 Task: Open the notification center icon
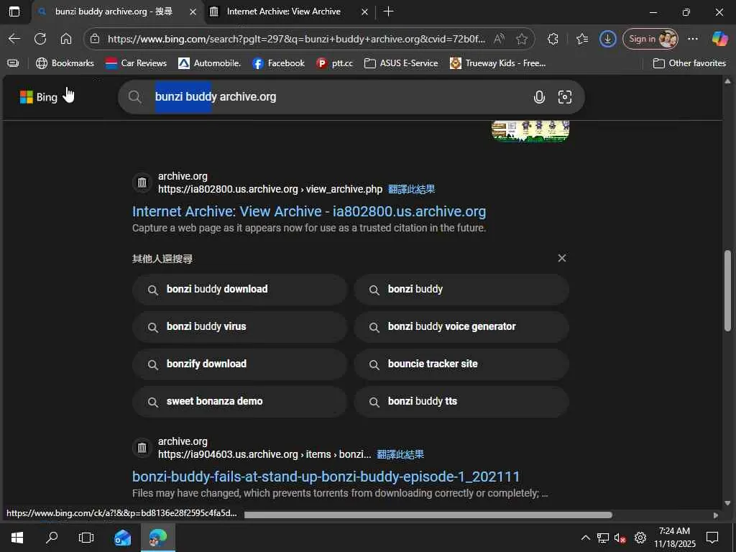[x=712, y=538]
